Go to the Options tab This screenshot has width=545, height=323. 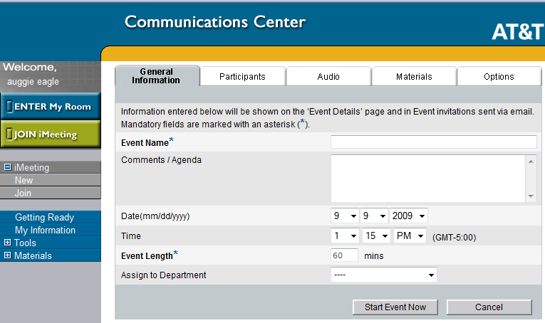(499, 76)
